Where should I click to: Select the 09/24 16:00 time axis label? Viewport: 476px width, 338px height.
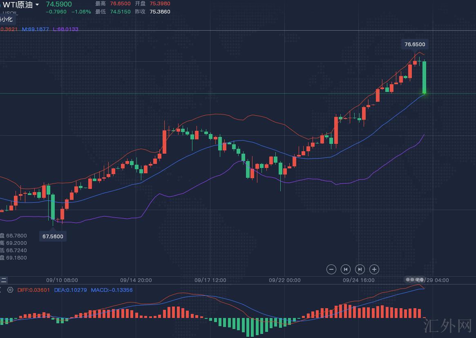358,280
